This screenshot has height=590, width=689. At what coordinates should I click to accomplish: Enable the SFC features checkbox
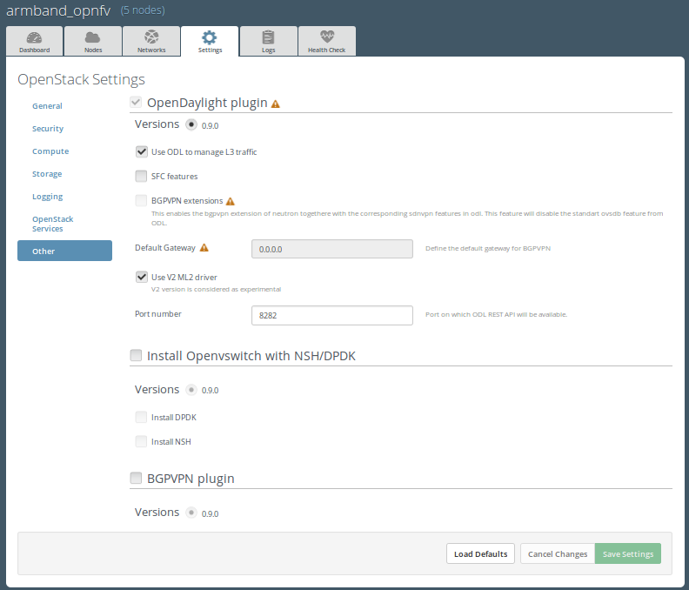[142, 176]
